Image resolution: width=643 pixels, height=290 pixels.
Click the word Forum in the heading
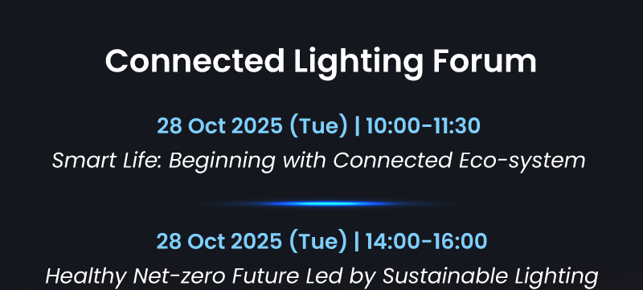485,60
